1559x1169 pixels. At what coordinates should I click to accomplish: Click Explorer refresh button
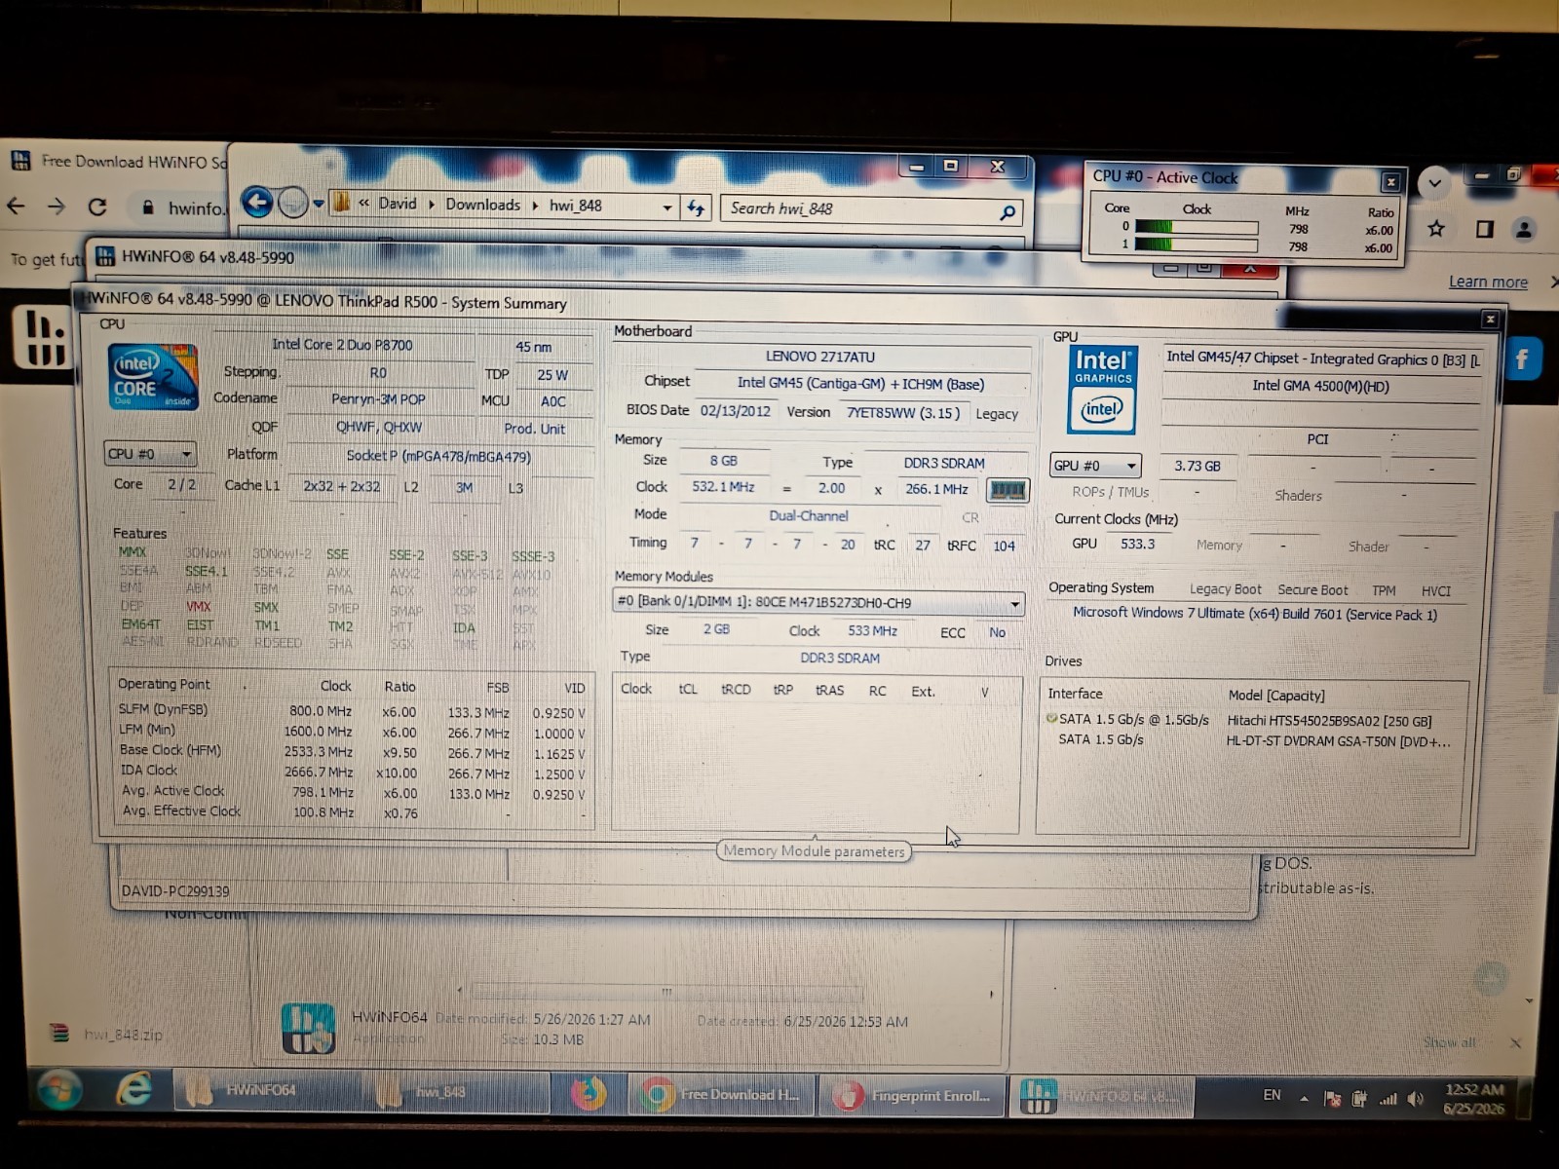(696, 207)
